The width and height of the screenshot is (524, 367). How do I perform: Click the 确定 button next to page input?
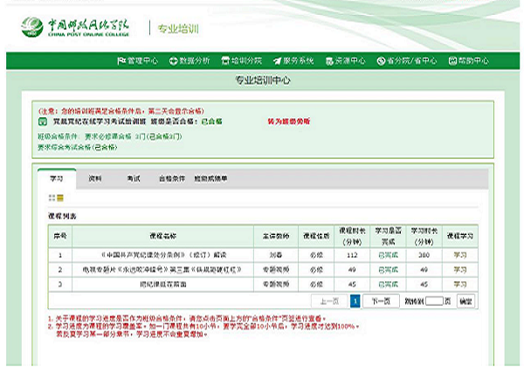pyautogui.click(x=465, y=301)
